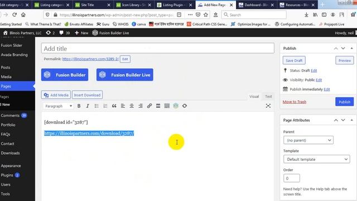Open comments bubble in admin bar
The image size is (357, 201).
point(65,33)
